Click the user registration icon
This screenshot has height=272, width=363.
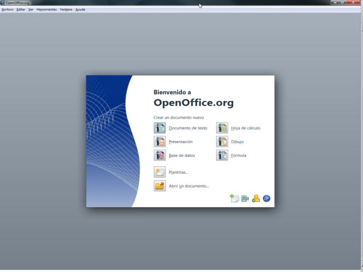point(256,198)
